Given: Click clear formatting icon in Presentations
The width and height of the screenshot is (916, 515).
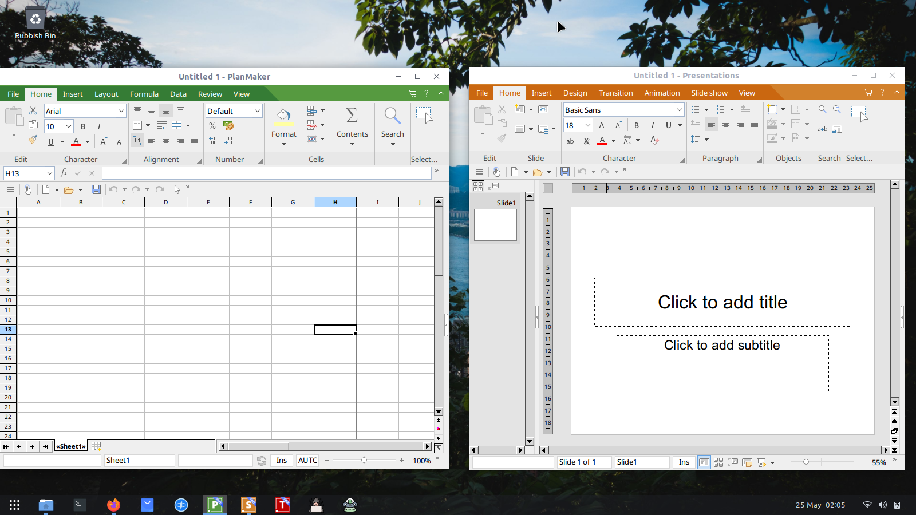Looking at the screenshot, I should tap(655, 140).
